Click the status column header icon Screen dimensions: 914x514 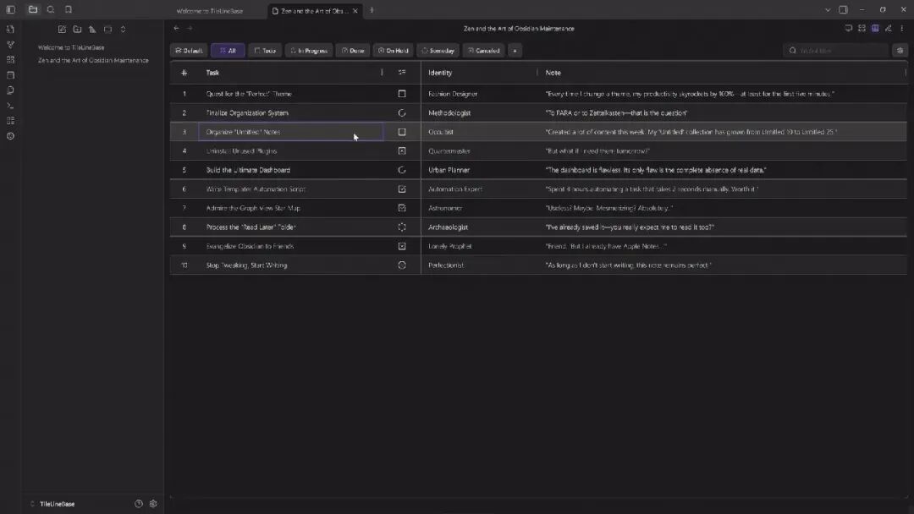coord(402,72)
